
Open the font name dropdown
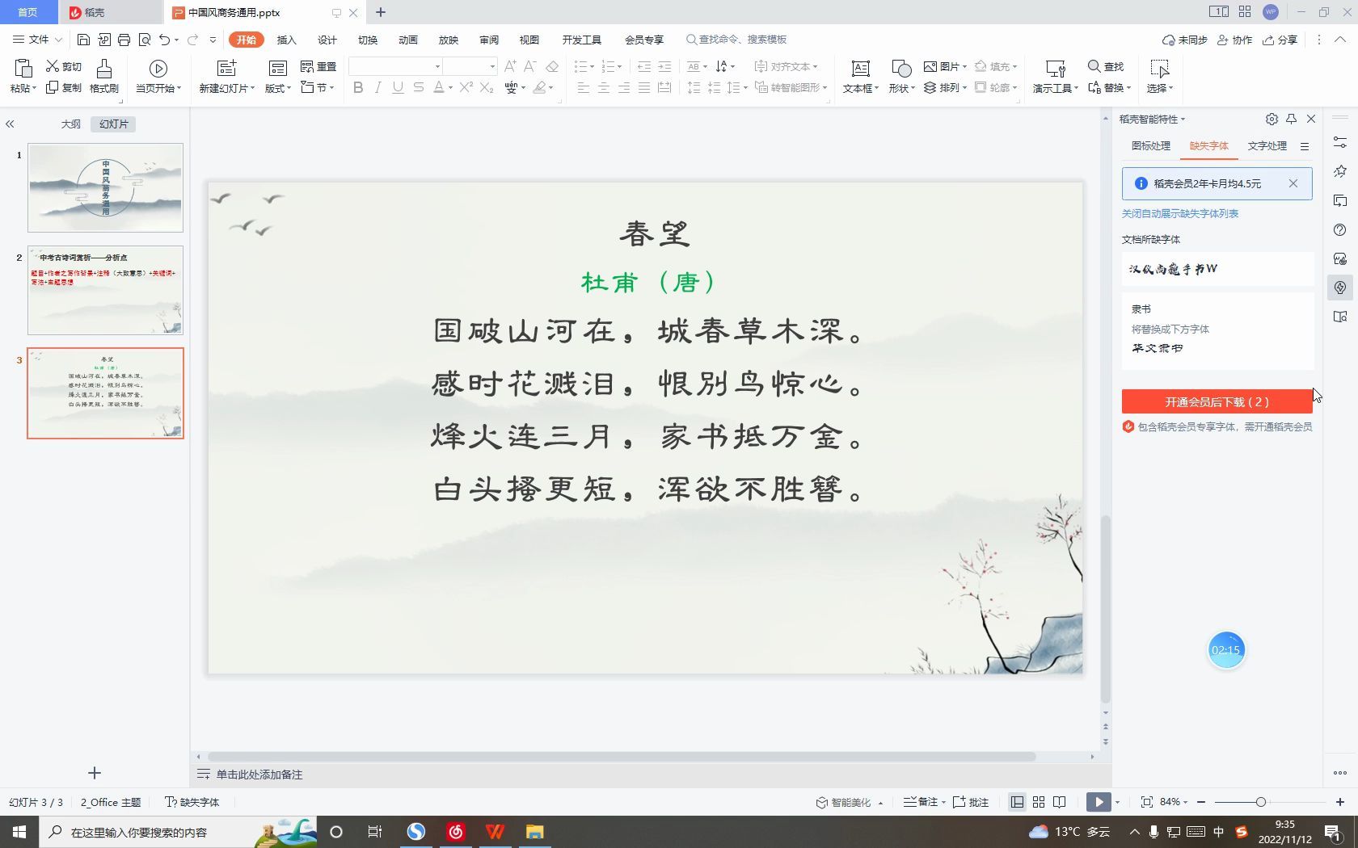click(437, 66)
